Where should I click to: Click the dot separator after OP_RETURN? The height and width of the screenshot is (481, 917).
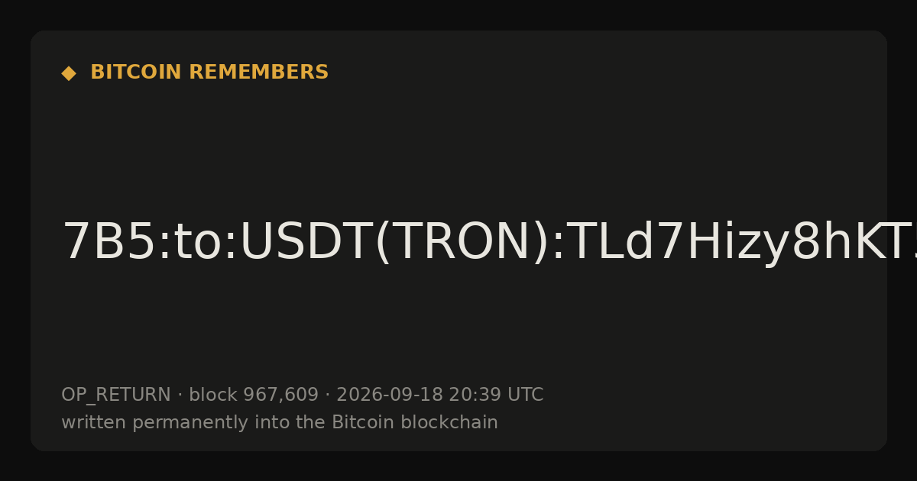(x=180, y=395)
